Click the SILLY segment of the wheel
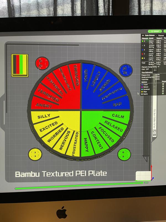Screen dimensions: 166x222 click(x=44, y=117)
